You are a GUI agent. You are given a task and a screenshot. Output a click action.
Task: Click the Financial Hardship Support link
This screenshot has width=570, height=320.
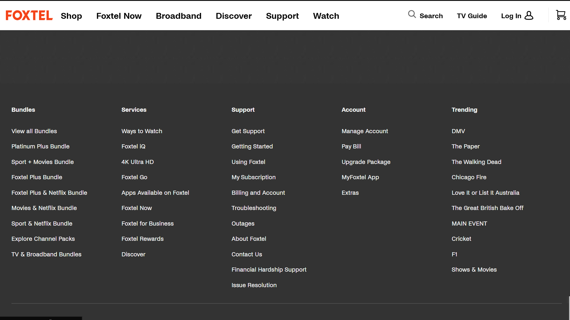[269, 270]
